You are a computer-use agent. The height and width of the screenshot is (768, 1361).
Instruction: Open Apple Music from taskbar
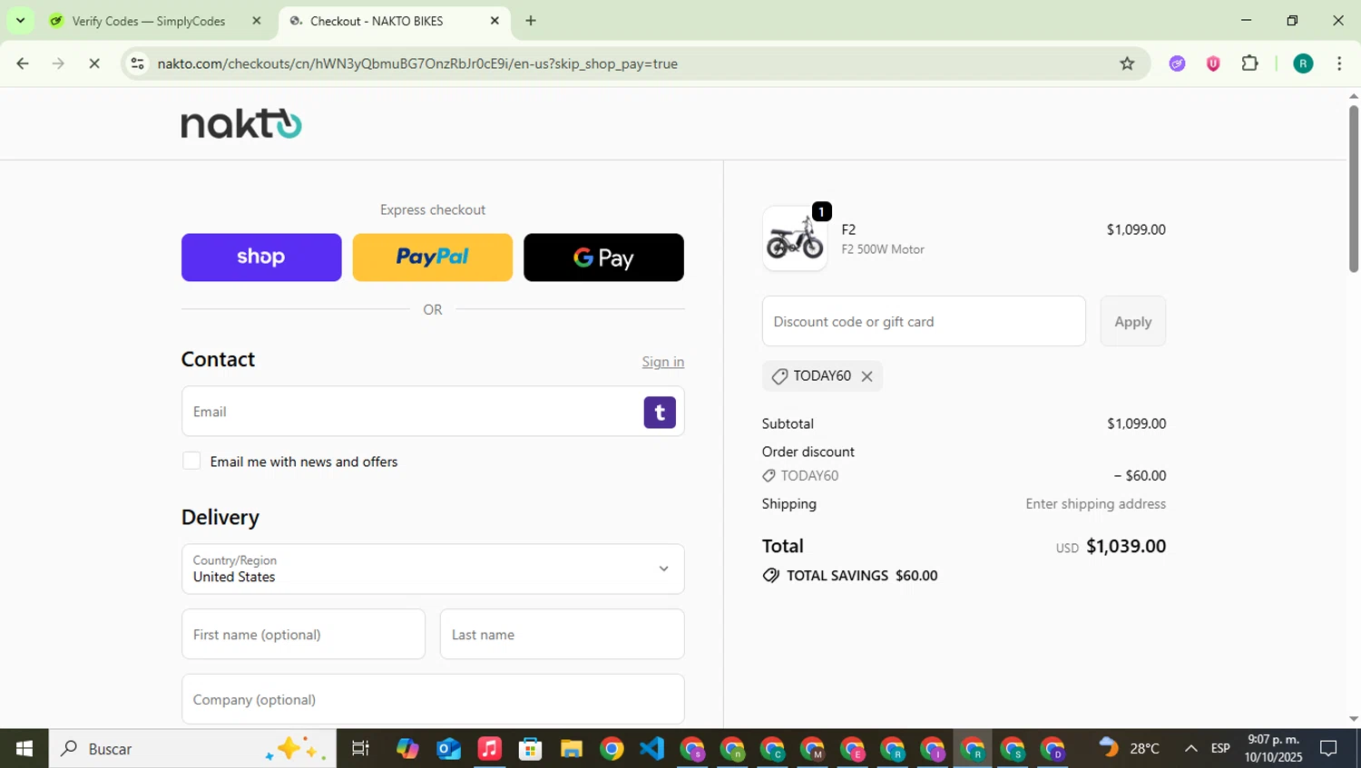[489, 748]
